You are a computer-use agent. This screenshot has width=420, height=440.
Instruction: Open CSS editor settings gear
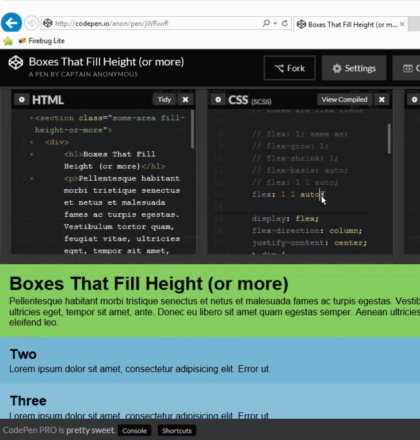coord(218,100)
